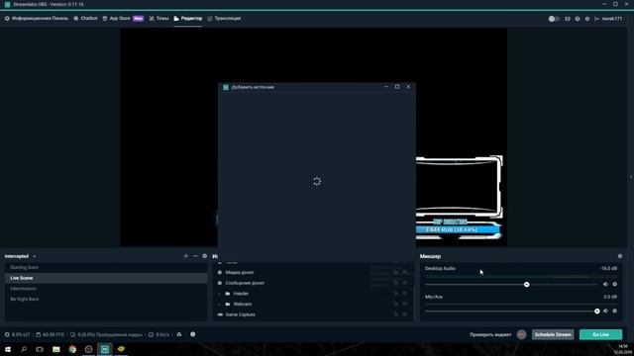Go to the Трансляция tab
This screenshot has height=356, width=634.
click(x=224, y=19)
